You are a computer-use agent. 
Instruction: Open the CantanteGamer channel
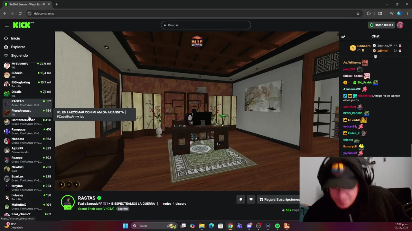pyautogui.click(x=27, y=122)
